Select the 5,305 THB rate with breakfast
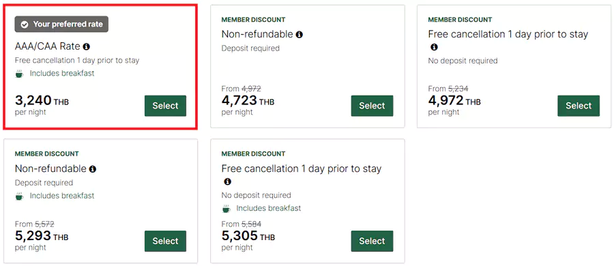Viewport: 614px width, 266px height. (x=372, y=241)
